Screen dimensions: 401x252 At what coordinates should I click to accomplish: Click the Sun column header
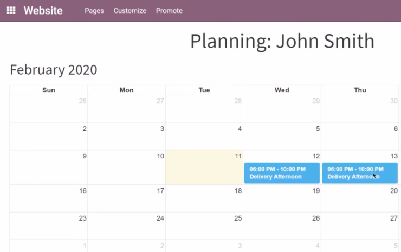coord(49,90)
